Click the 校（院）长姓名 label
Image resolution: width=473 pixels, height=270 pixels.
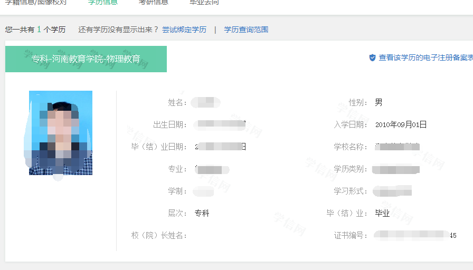pyautogui.click(x=159, y=235)
